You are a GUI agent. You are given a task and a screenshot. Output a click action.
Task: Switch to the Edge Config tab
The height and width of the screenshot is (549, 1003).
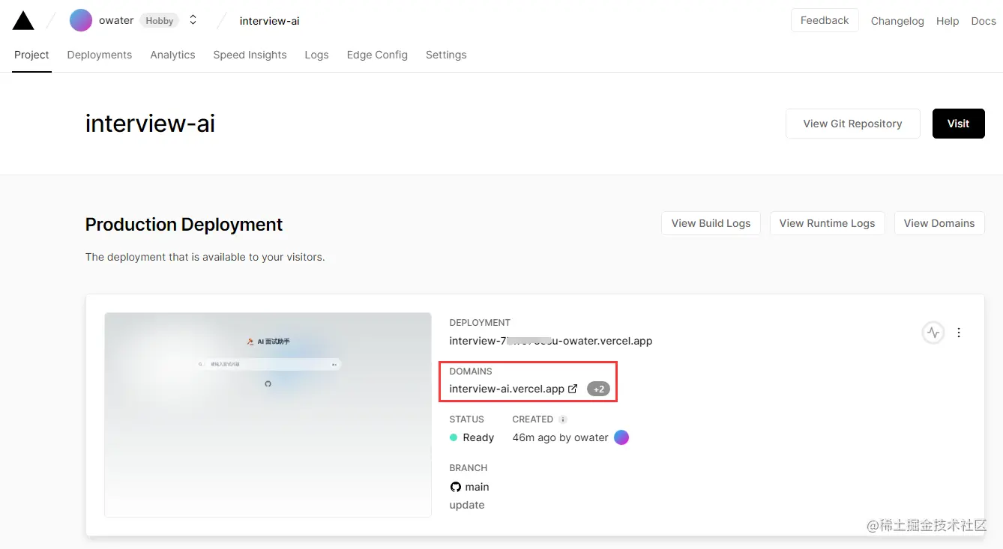click(x=377, y=55)
